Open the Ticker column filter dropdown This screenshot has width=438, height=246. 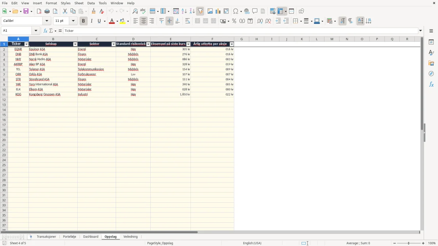(x=26, y=44)
